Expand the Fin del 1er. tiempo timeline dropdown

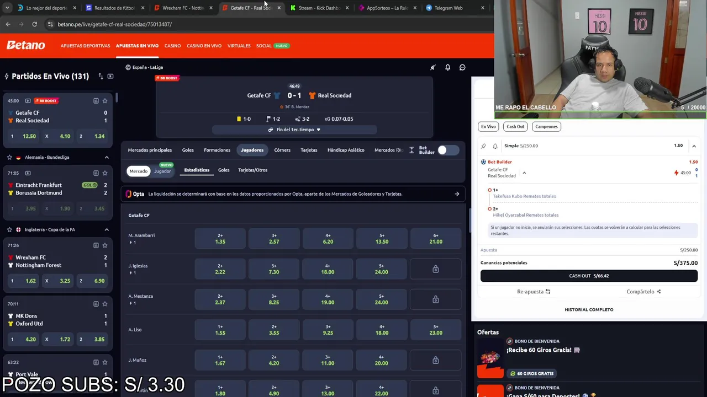[x=294, y=130]
